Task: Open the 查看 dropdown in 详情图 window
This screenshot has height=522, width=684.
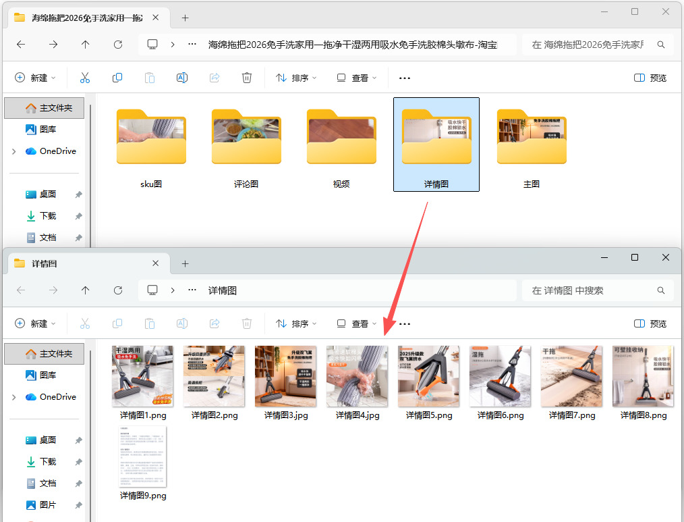Action: (357, 323)
